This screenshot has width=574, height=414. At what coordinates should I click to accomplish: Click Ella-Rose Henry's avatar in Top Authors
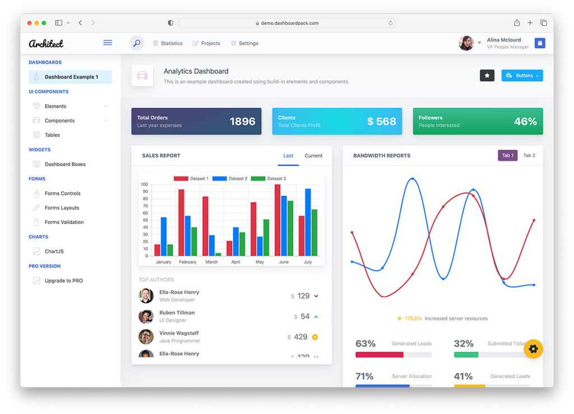(146, 296)
